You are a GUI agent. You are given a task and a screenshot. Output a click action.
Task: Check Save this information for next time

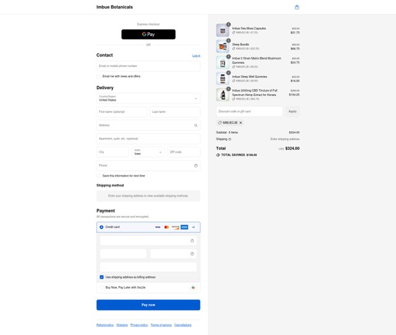click(x=99, y=176)
